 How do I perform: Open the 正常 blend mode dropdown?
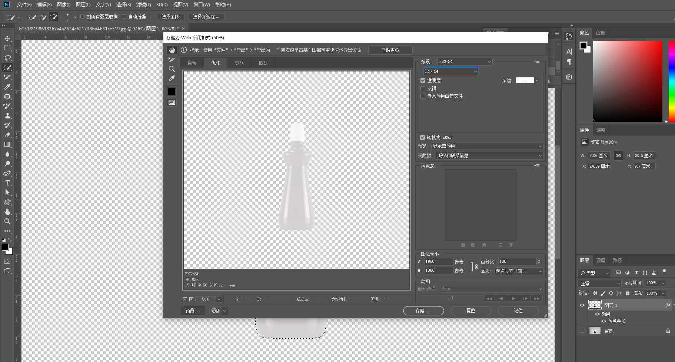tap(599, 283)
